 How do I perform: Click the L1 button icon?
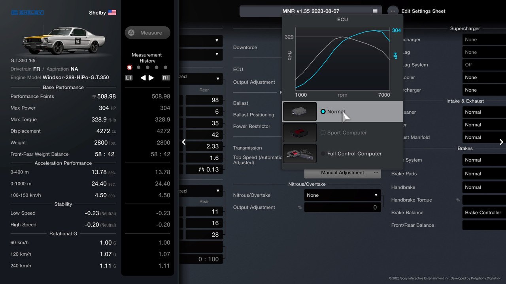click(128, 78)
